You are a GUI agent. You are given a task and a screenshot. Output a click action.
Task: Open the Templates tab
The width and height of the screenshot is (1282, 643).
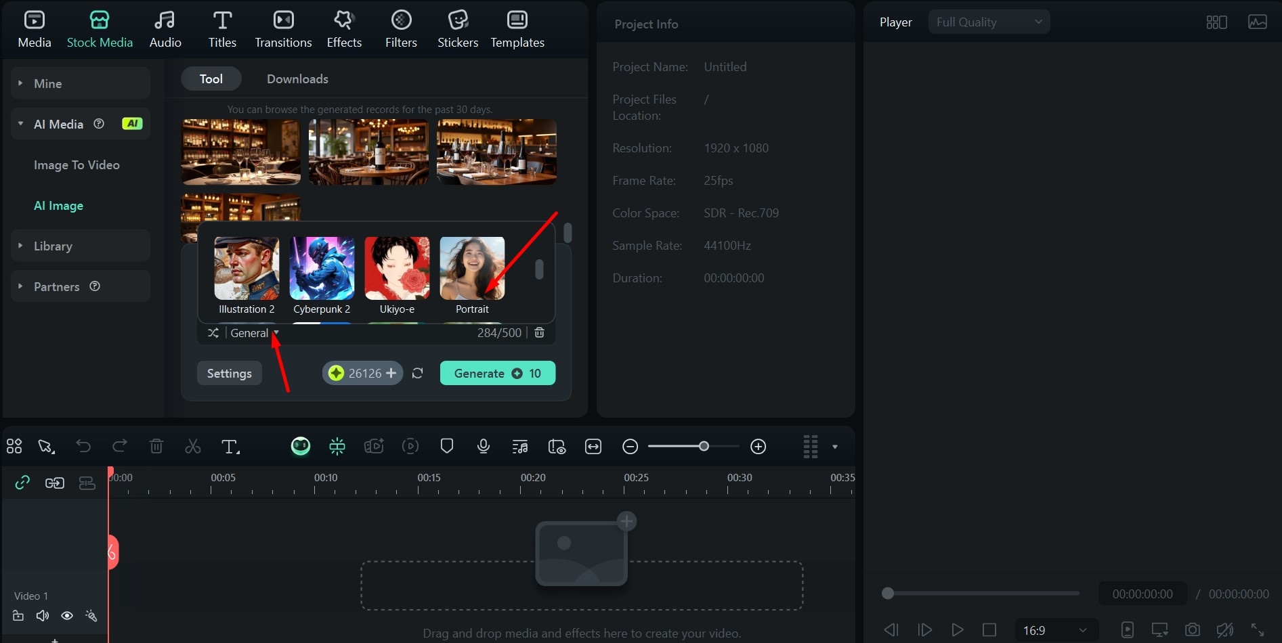click(517, 30)
